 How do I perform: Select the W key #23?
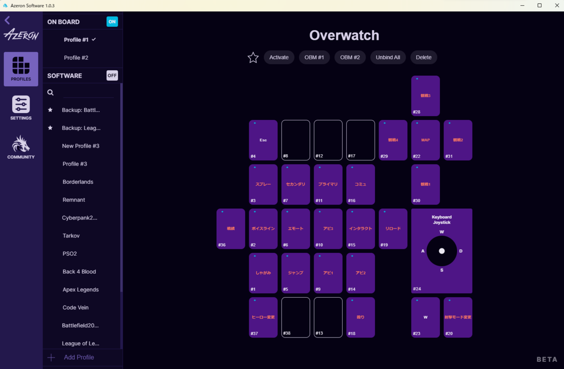pos(425,317)
